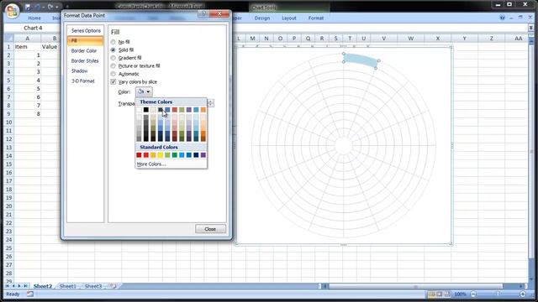Pick the yellow standard color swatch

coord(161,155)
